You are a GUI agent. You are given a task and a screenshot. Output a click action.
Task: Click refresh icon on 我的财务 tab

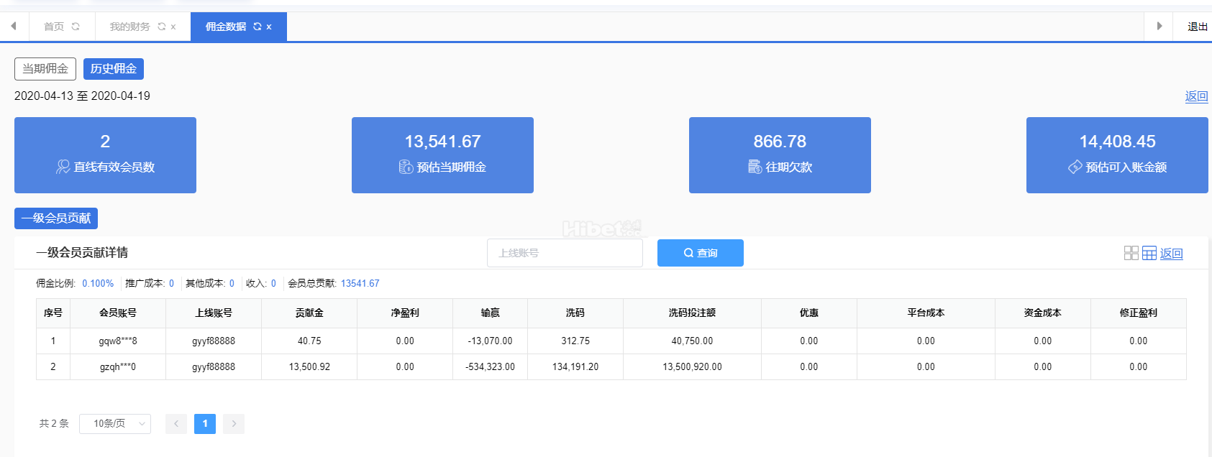pos(162,27)
